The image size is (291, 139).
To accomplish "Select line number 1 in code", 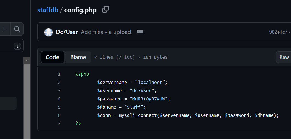I will (59, 74).
